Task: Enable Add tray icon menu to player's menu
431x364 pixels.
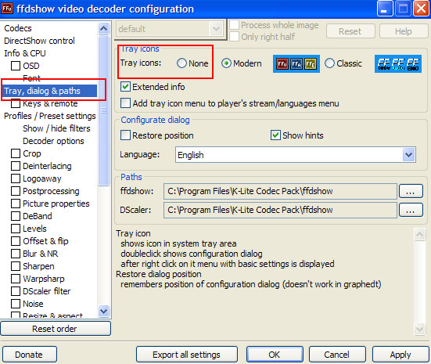Action: point(125,103)
